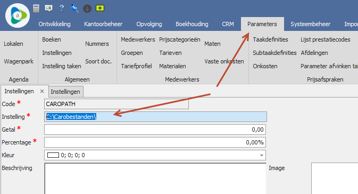358x194 pixels.
Task: Click the green monitor plus icon
Action: (x=100, y=9)
